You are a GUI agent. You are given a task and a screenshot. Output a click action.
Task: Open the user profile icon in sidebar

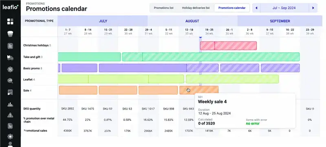pyautogui.click(x=10, y=144)
